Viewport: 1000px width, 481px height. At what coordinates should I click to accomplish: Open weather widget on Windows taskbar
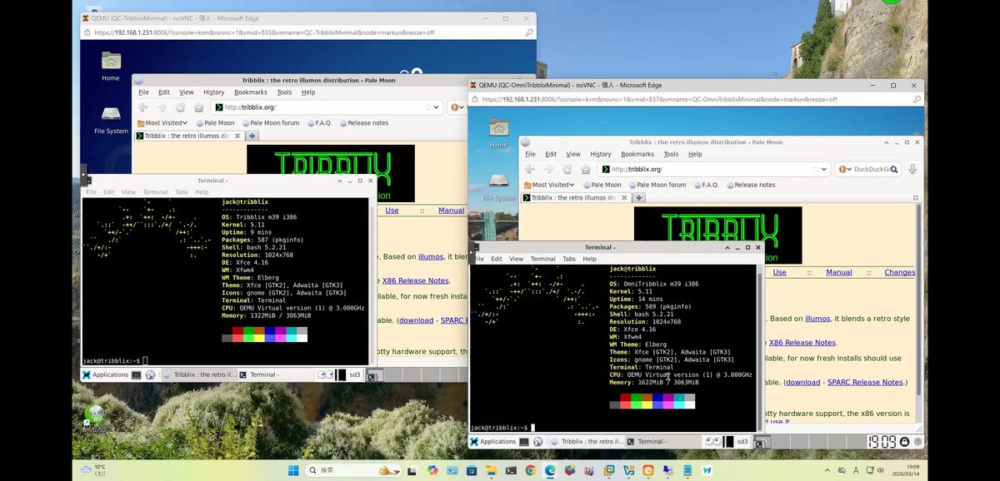tap(93, 470)
